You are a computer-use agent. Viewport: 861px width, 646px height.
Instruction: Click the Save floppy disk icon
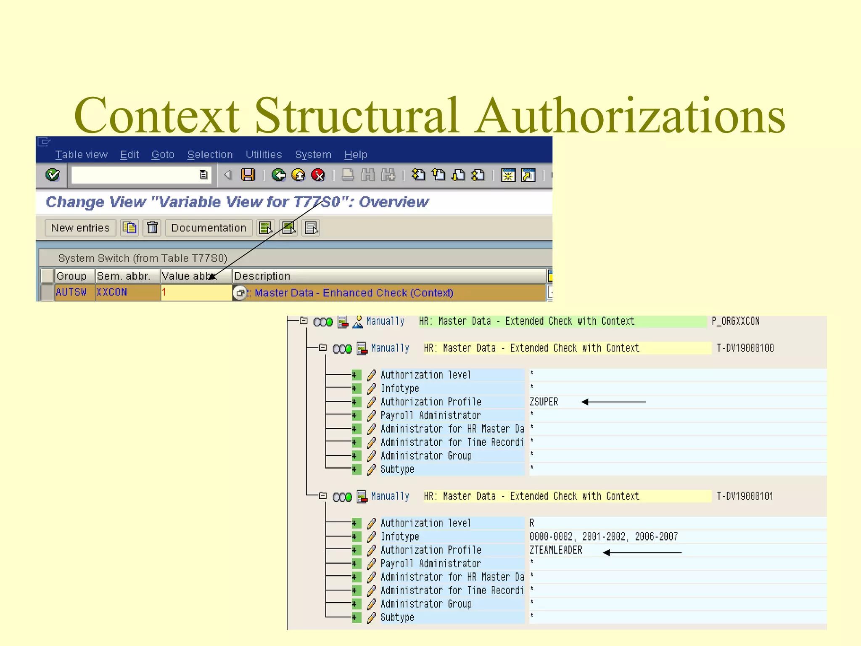[248, 175]
